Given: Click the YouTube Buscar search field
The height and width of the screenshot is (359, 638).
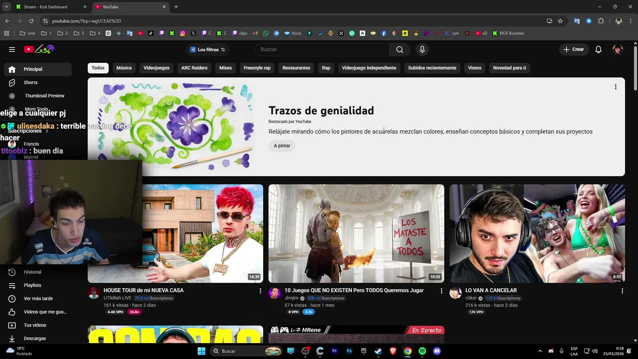Looking at the screenshot, I should tap(322, 49).
